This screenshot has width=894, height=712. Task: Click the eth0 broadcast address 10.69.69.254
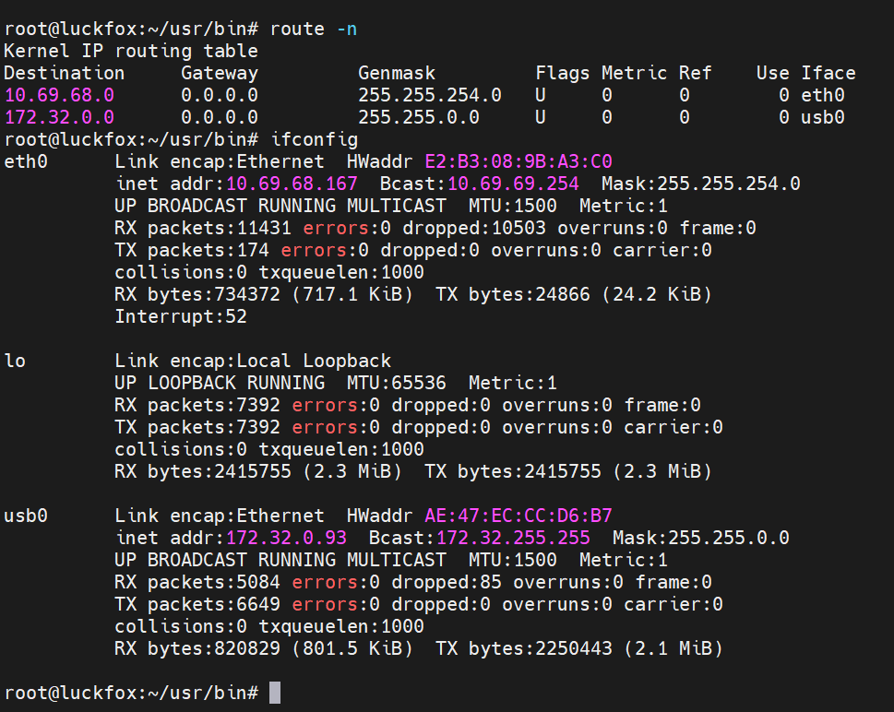click(x=513, y=184)
